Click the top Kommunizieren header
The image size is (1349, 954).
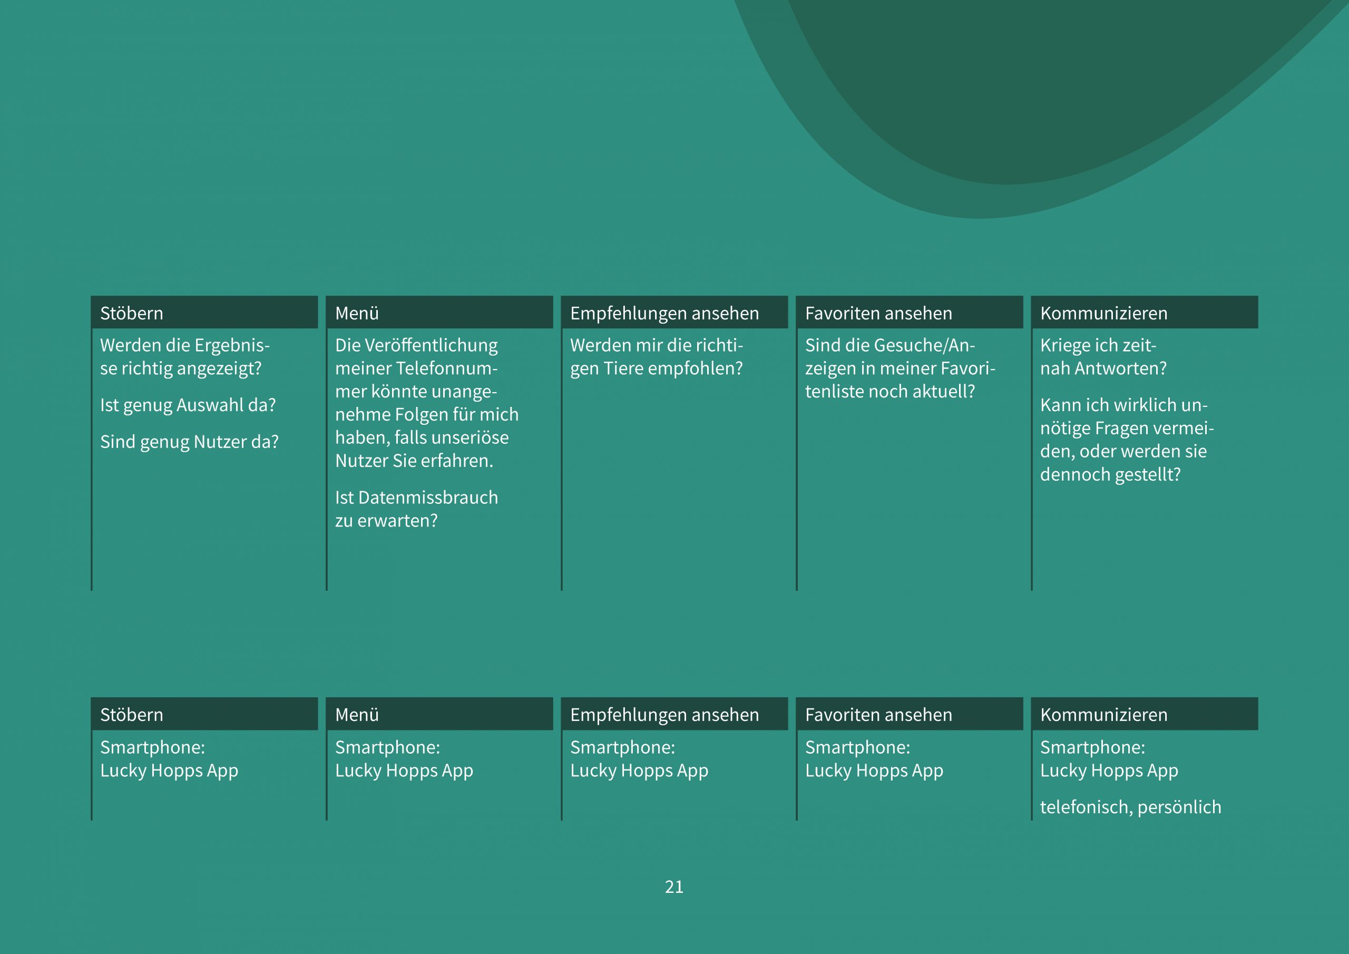[x=1144, y=313]
